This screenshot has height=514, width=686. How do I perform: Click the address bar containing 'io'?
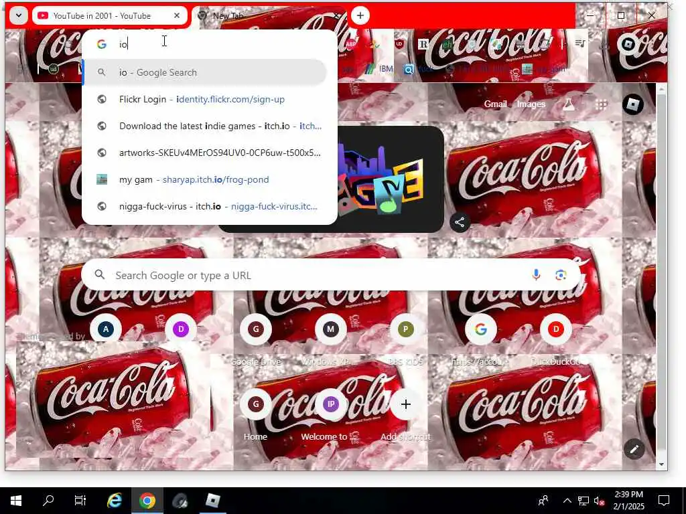click(x=210, y=44)
